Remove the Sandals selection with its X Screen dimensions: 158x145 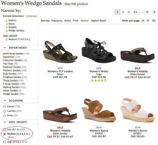(7, 27)
